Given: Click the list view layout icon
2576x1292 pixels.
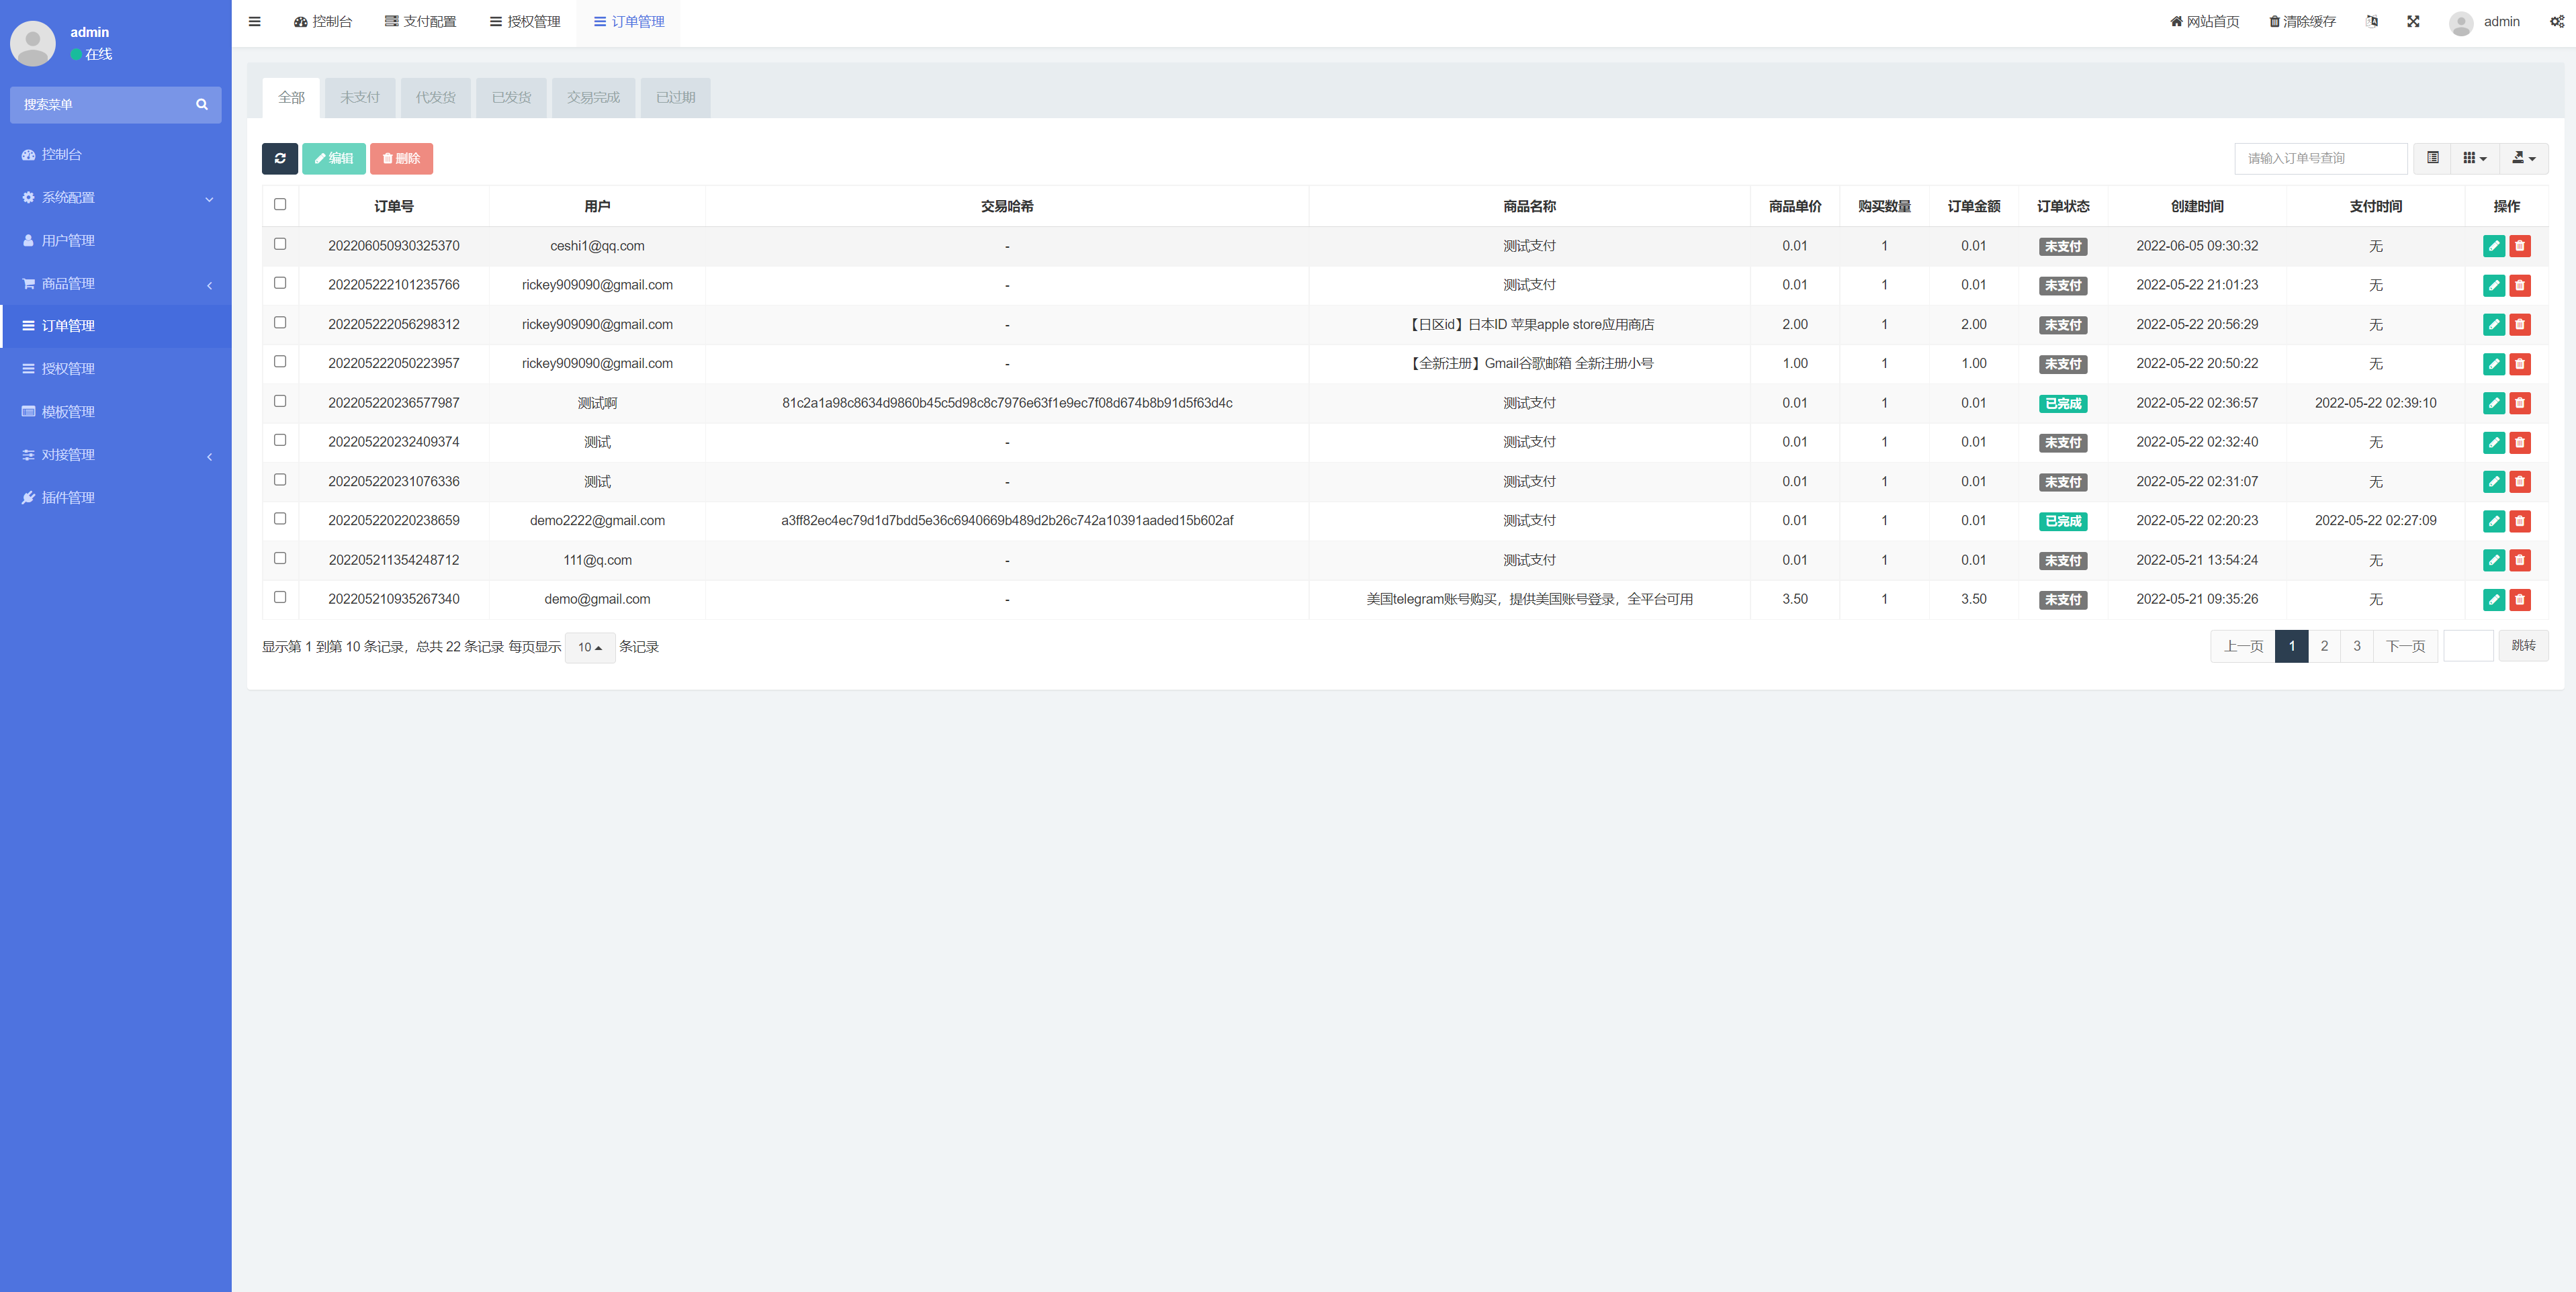Looking at the screenshot, I should pyautogui.click(x=2434, y=156).
